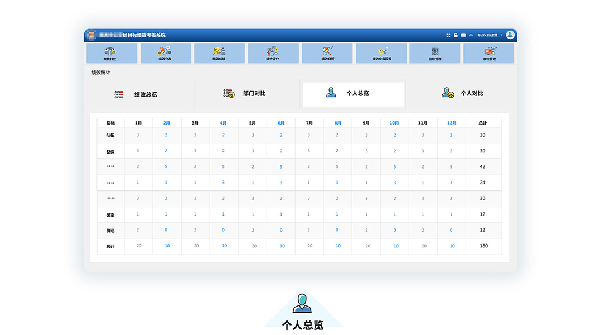
Task: Open the first module tile on the left
Action: click(x=112, y=53)
